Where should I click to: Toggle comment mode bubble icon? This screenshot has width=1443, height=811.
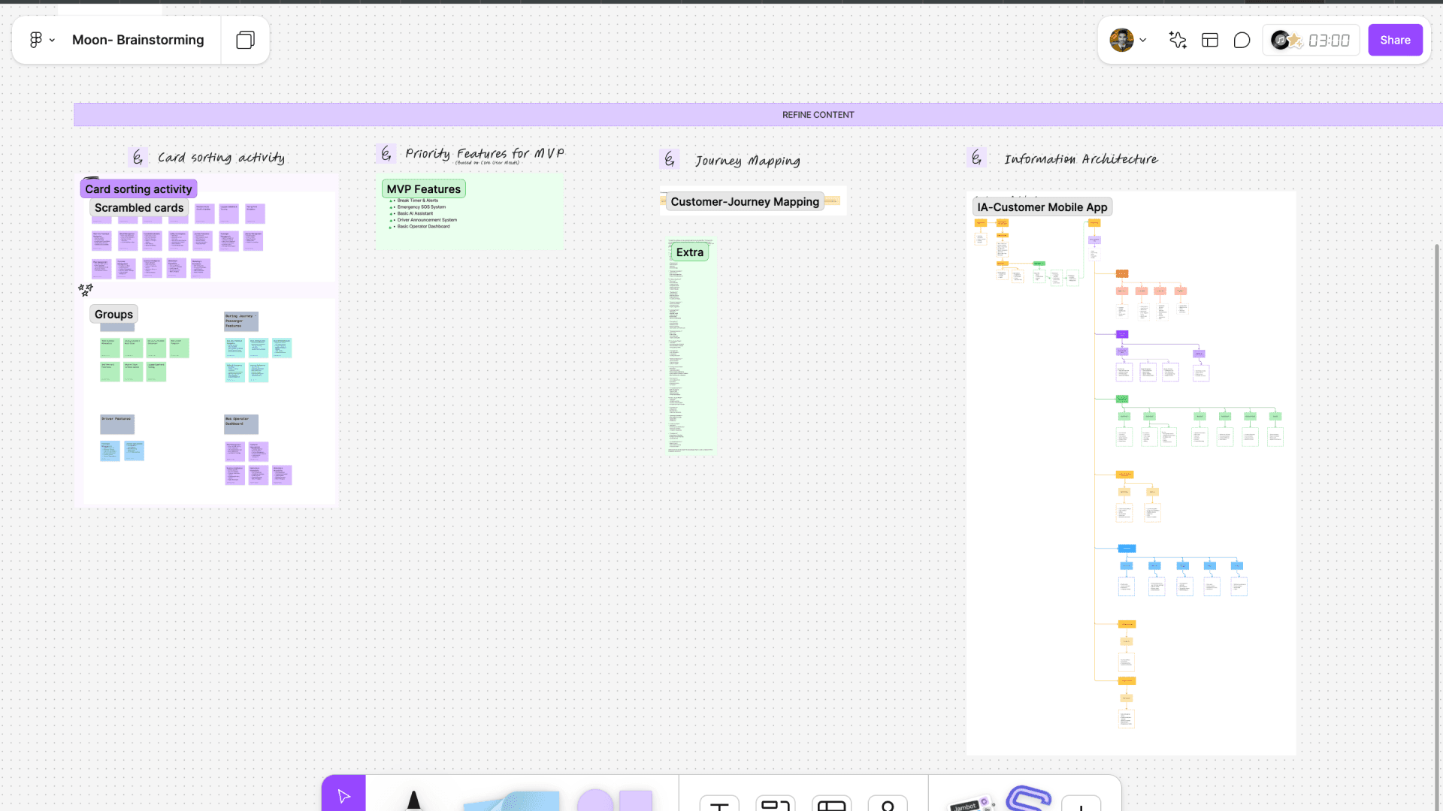[x=1242, y=41]
